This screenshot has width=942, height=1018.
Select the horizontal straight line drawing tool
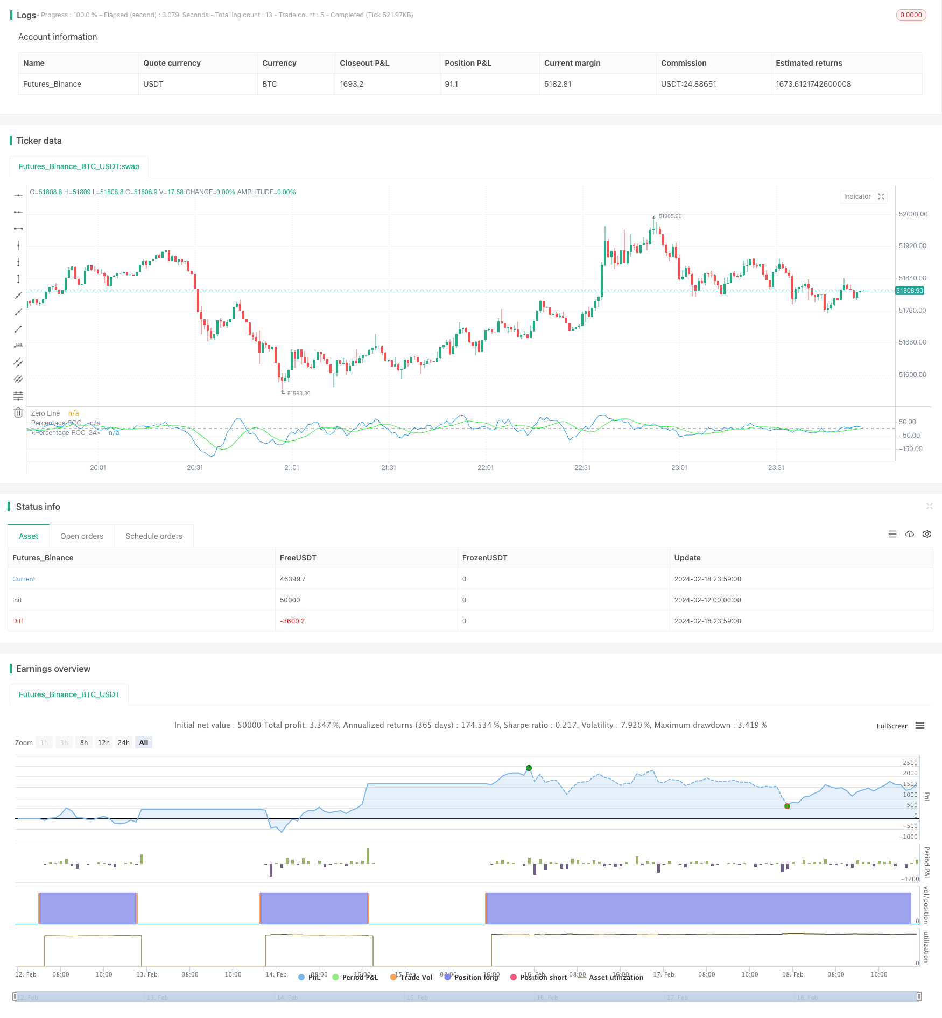[x=18, y=195]
